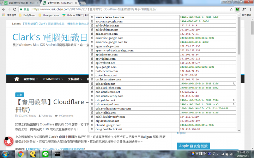Open the latest post link in the ticker
Image resolution: width=254 pixels, height=158 pixels.
coord(55,24)
